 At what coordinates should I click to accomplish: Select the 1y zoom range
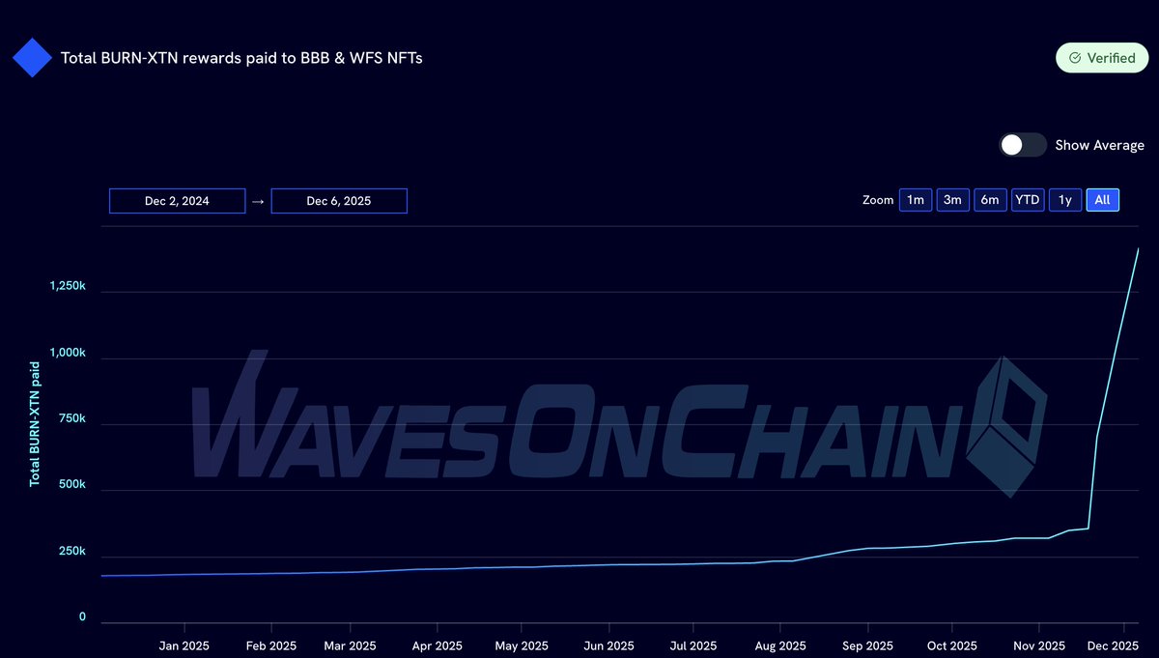(1065, 200)
